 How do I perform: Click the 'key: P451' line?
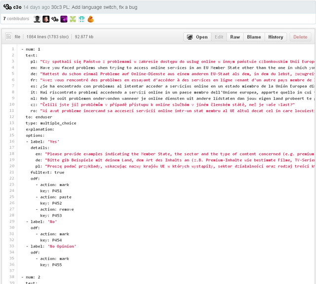pyautogui.click(x=51, y=191)
